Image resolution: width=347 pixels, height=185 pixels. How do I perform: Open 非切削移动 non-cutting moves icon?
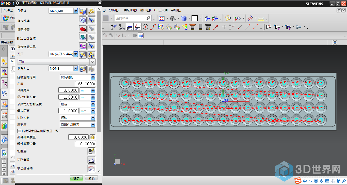[91, 168]
